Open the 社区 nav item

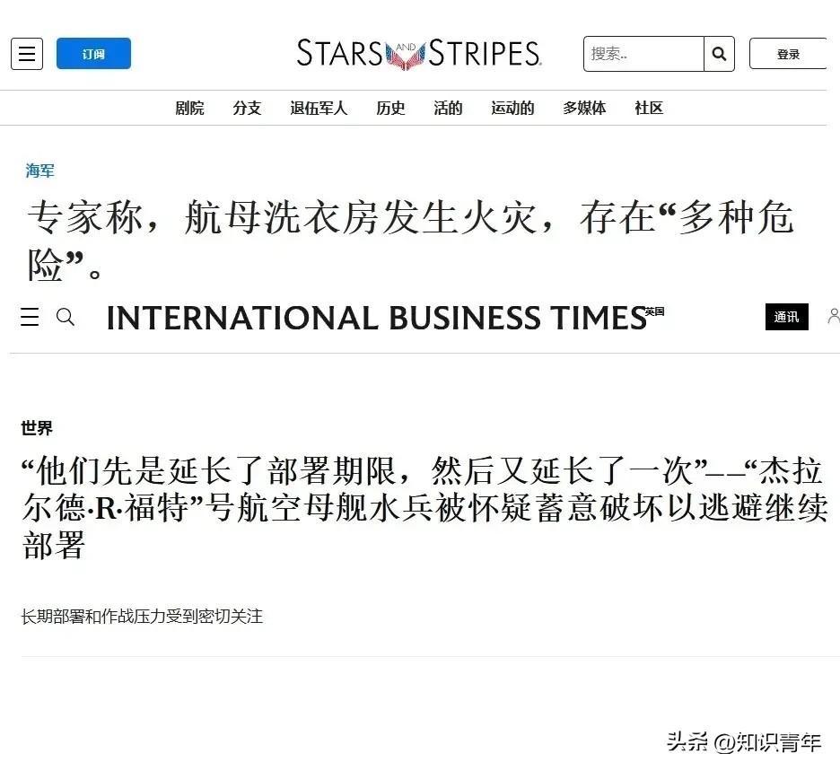click(649, 109)
